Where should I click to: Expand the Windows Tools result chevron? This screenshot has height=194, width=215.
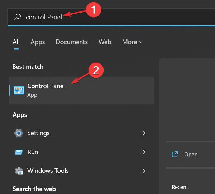144,171
